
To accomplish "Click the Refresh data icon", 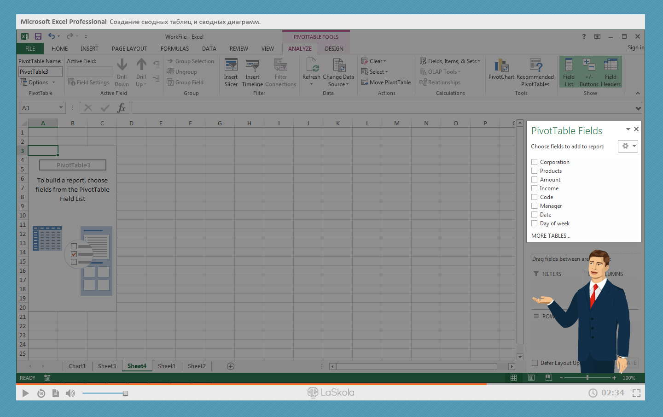I will pyautogui.click(x=311, y=65).
